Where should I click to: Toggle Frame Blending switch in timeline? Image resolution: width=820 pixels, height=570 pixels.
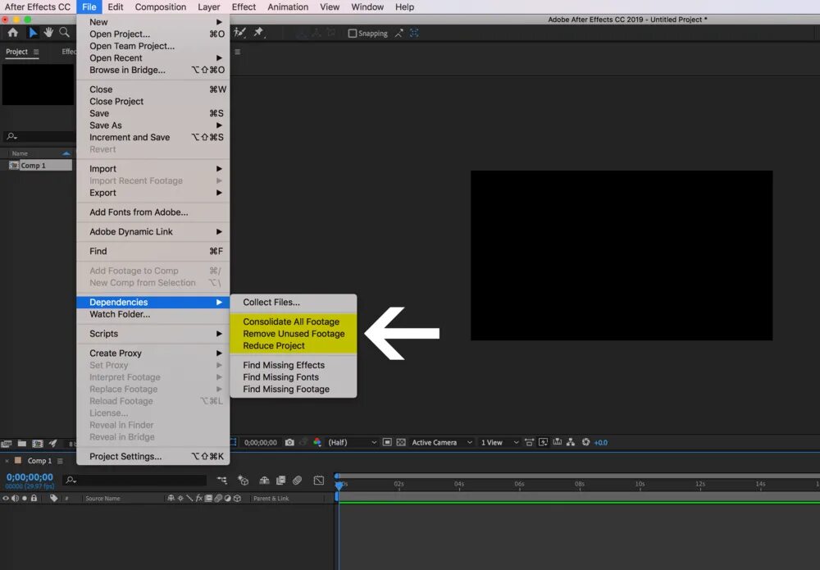pos(280,480)
